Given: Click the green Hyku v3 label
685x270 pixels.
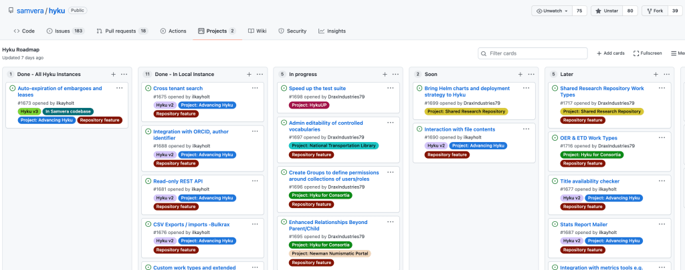Looking at the screenshot, I should [x=29, y=111].
